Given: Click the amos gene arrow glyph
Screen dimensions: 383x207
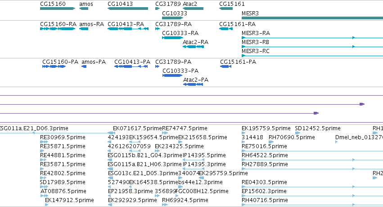Looking at the screenshot, I should pyautogui.click(x=84, y=9).
